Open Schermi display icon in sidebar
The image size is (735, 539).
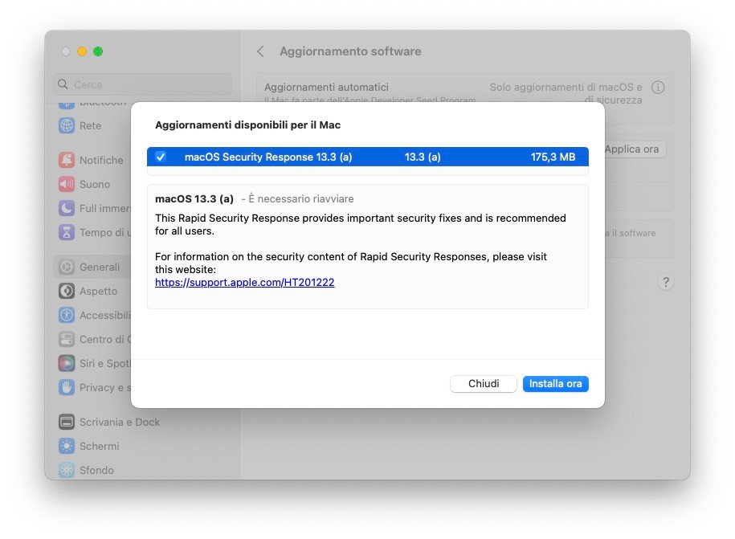[67, 446]
